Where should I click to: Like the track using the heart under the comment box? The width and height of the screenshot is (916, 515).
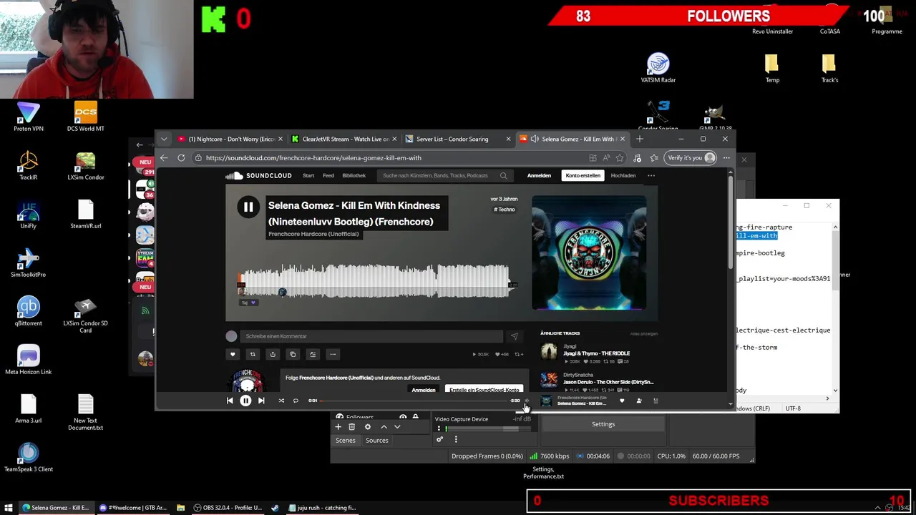point(233,354)
